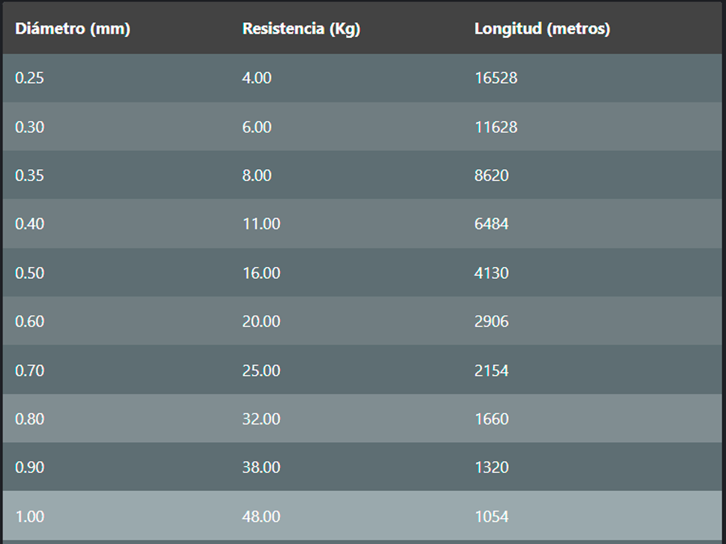
Task: Click the 1.00 diameter cell
Action: 30,516
